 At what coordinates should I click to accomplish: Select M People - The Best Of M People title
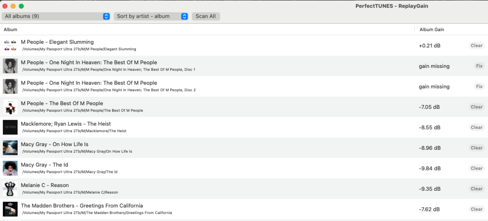[62, 103]
